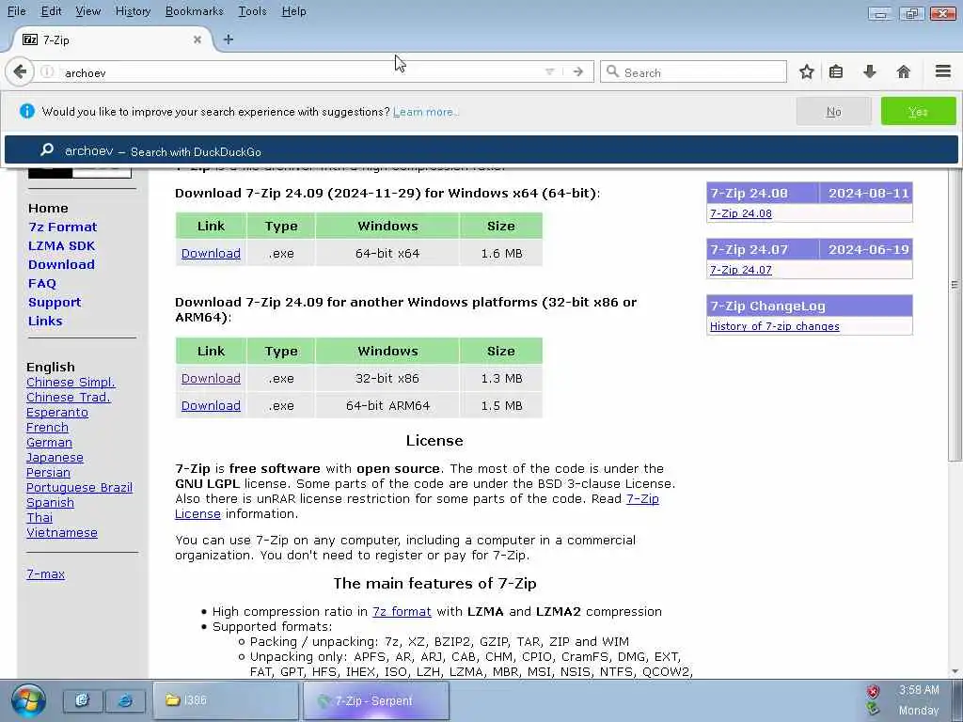Select 'archoev – Search with DuckDuckGo' suggestion
This screenshot has width=963, height=722.
[x=481, y=150]
